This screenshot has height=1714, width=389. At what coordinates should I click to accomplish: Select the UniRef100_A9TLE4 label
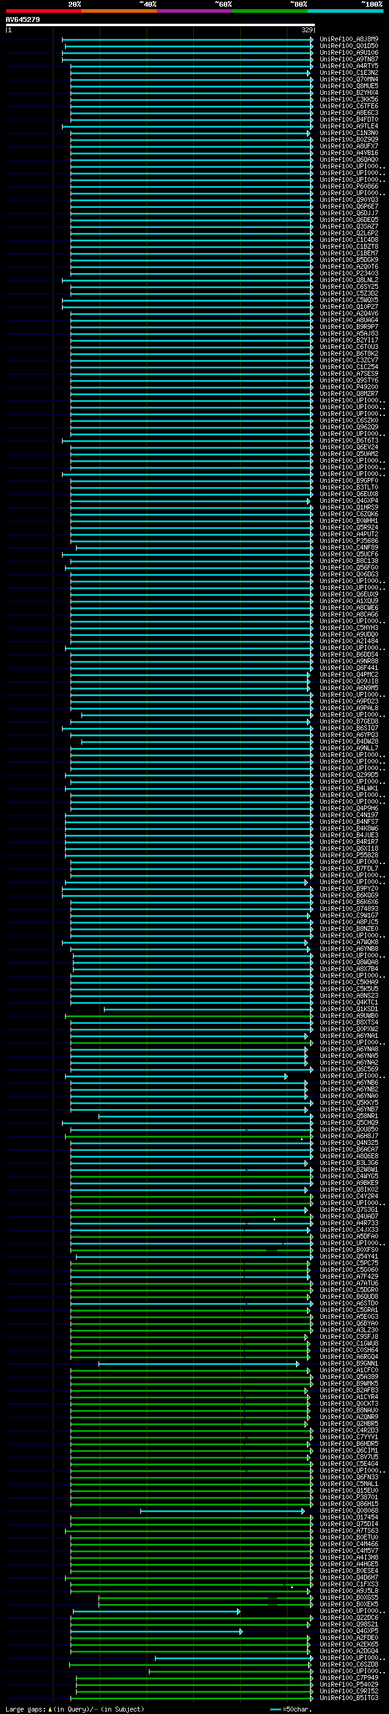click(349, 126)
